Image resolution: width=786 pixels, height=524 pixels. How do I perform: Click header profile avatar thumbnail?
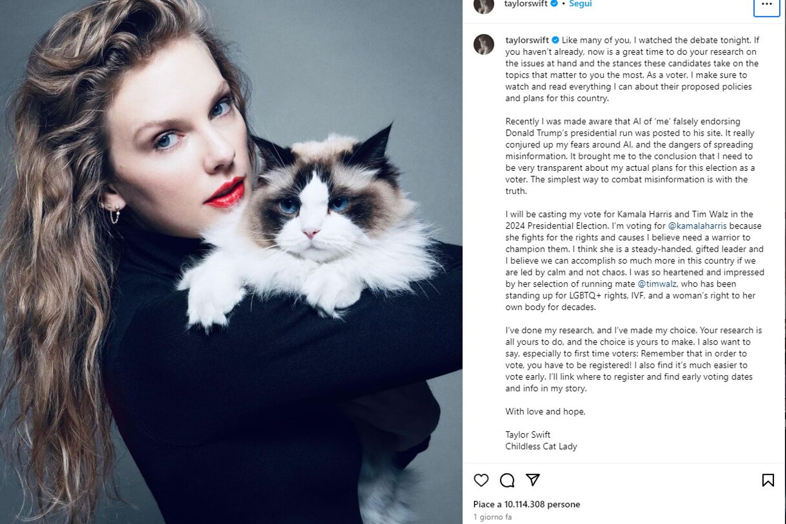(484, 4)
